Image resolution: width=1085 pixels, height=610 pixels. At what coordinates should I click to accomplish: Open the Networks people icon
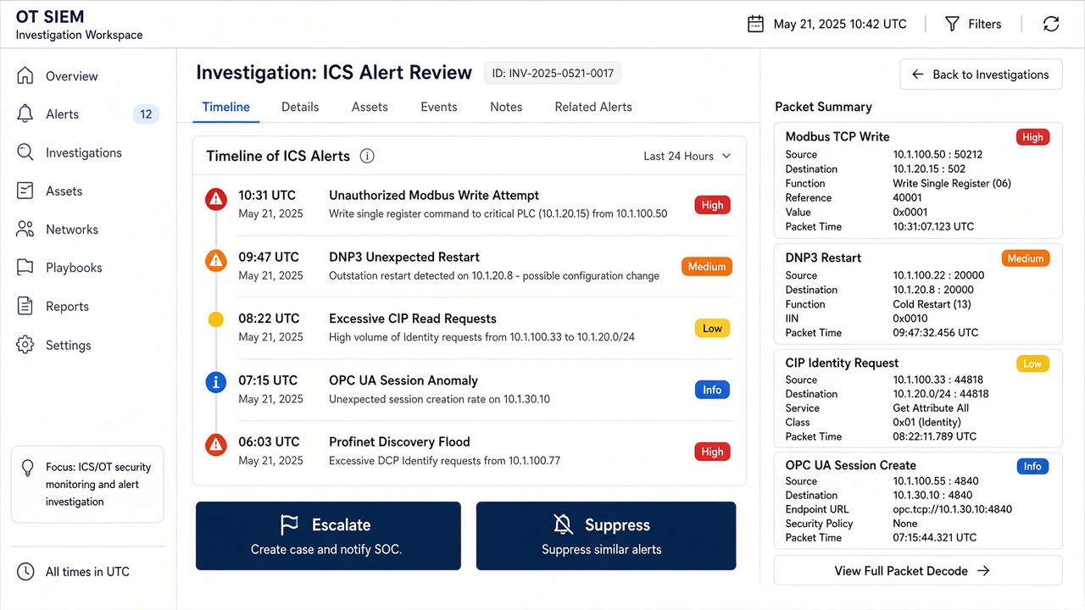pos(25,229)
